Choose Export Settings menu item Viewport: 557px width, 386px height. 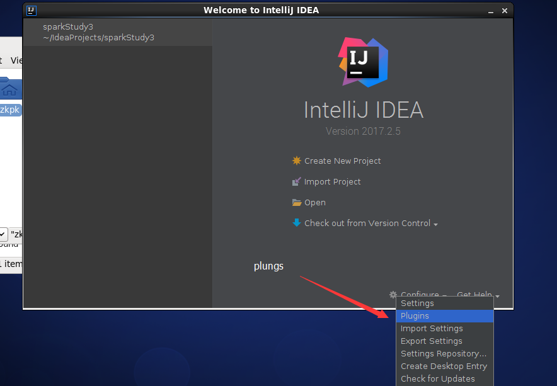pos(445,341)
